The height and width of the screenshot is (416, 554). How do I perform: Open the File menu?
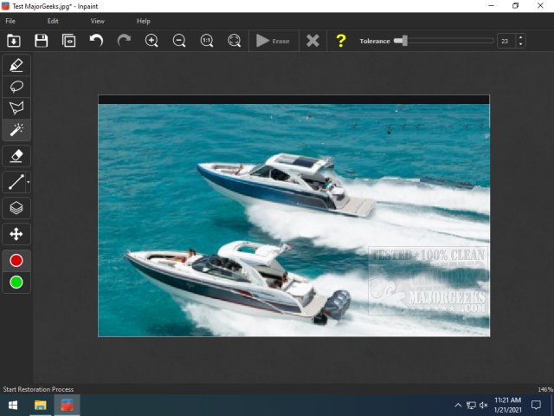10,20
